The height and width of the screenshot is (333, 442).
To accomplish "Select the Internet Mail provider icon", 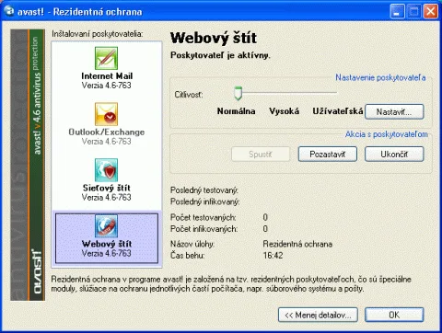I will (x=106, y=58).
